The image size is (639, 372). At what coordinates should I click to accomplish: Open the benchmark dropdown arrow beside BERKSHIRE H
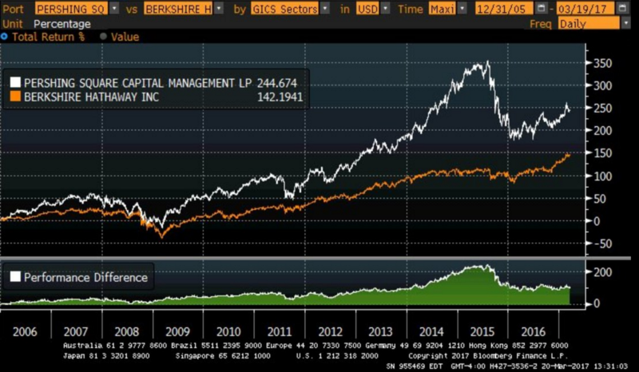(219, 8)
